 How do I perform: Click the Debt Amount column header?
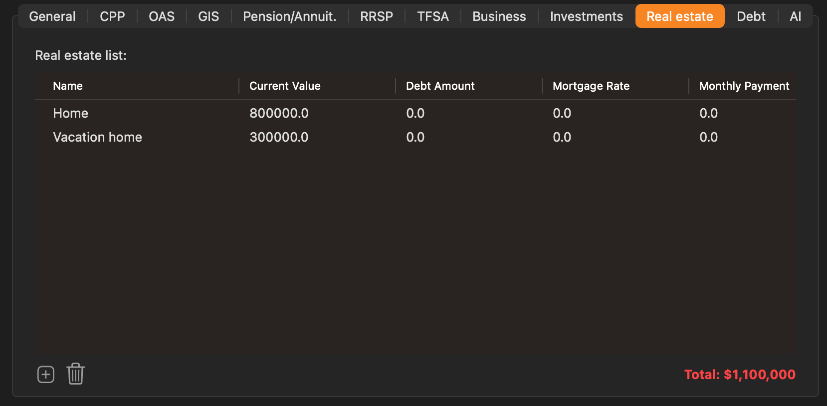pos(440,86)
